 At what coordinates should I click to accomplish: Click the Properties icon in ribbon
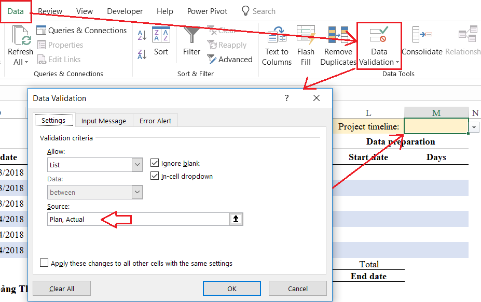click(42, 45)
